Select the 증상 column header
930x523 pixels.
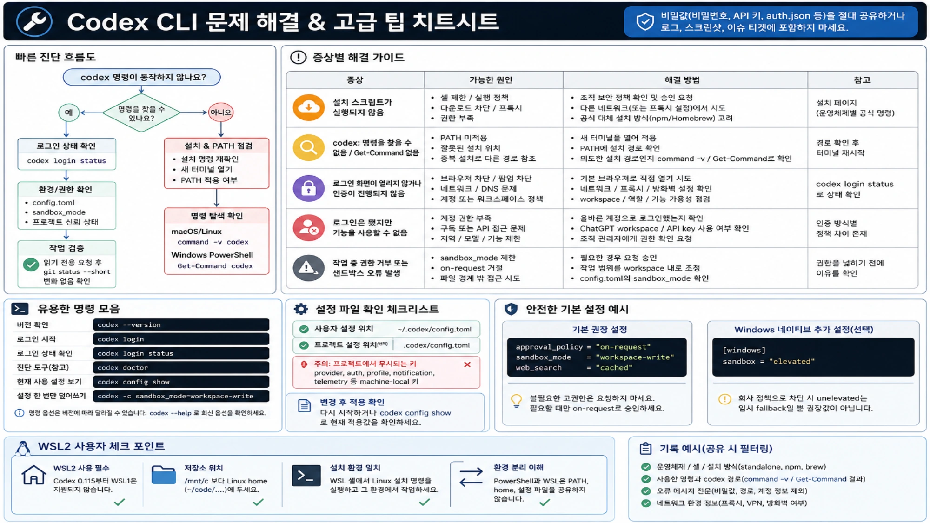(x=355, y=80)
